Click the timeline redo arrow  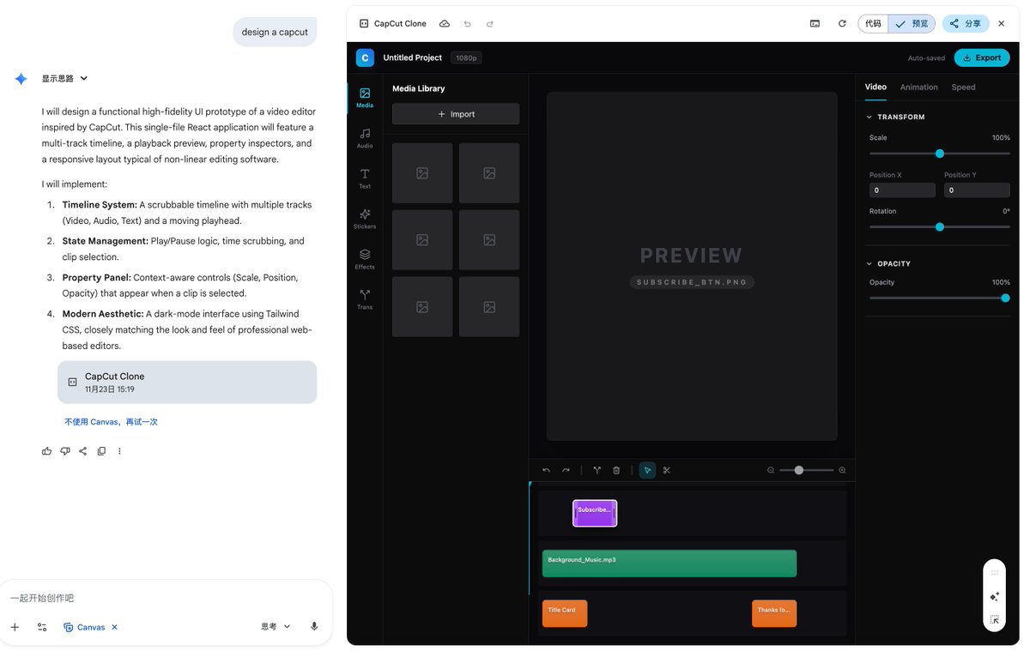pyautogui.click(x=566, y=470)
